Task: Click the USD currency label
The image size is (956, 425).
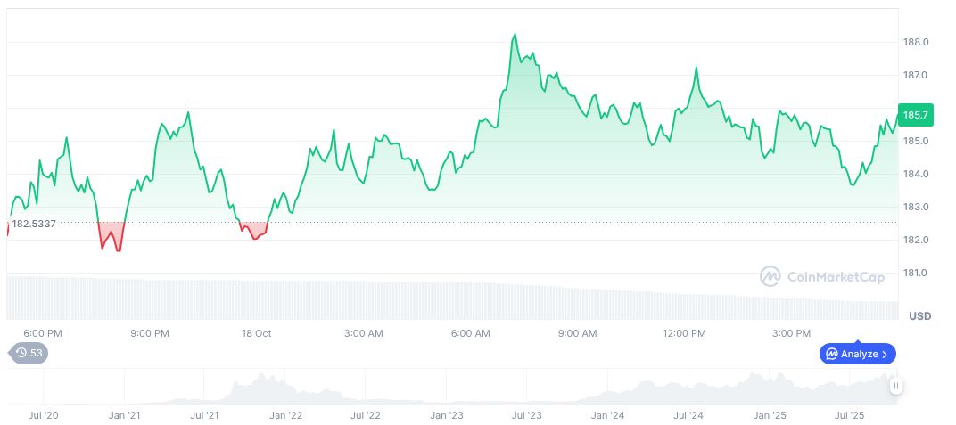Action: pos(919,316)
